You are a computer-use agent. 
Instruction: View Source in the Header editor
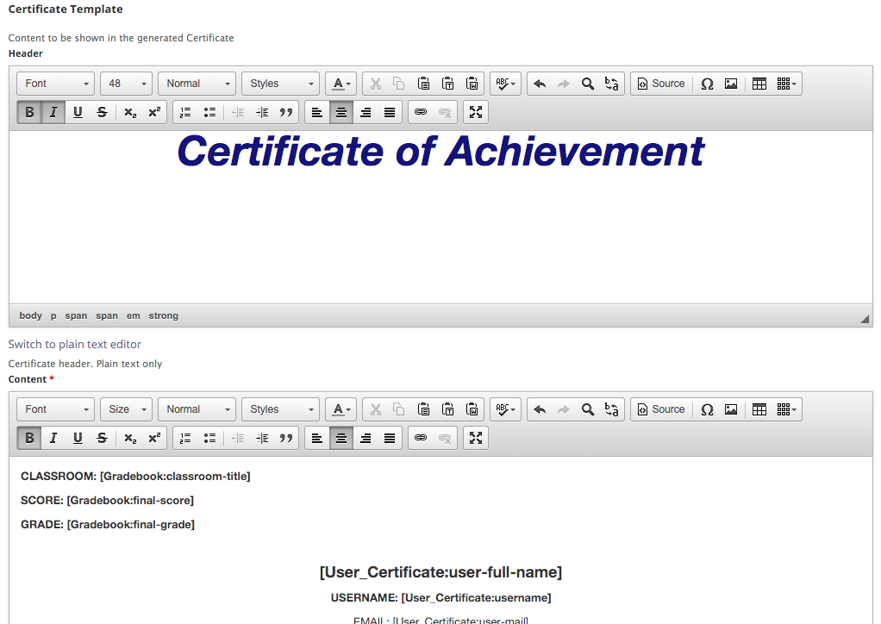tap(662, 84)
